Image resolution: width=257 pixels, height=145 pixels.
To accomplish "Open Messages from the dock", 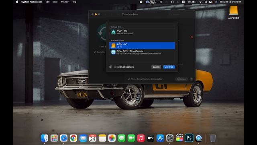I will [122, 138].
